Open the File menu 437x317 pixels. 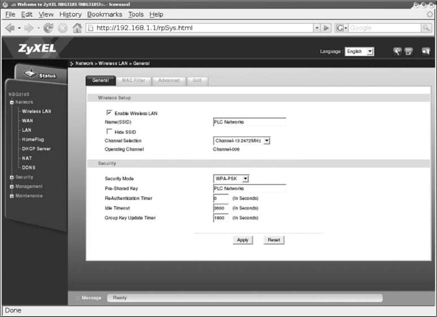(x=10, y=14)
